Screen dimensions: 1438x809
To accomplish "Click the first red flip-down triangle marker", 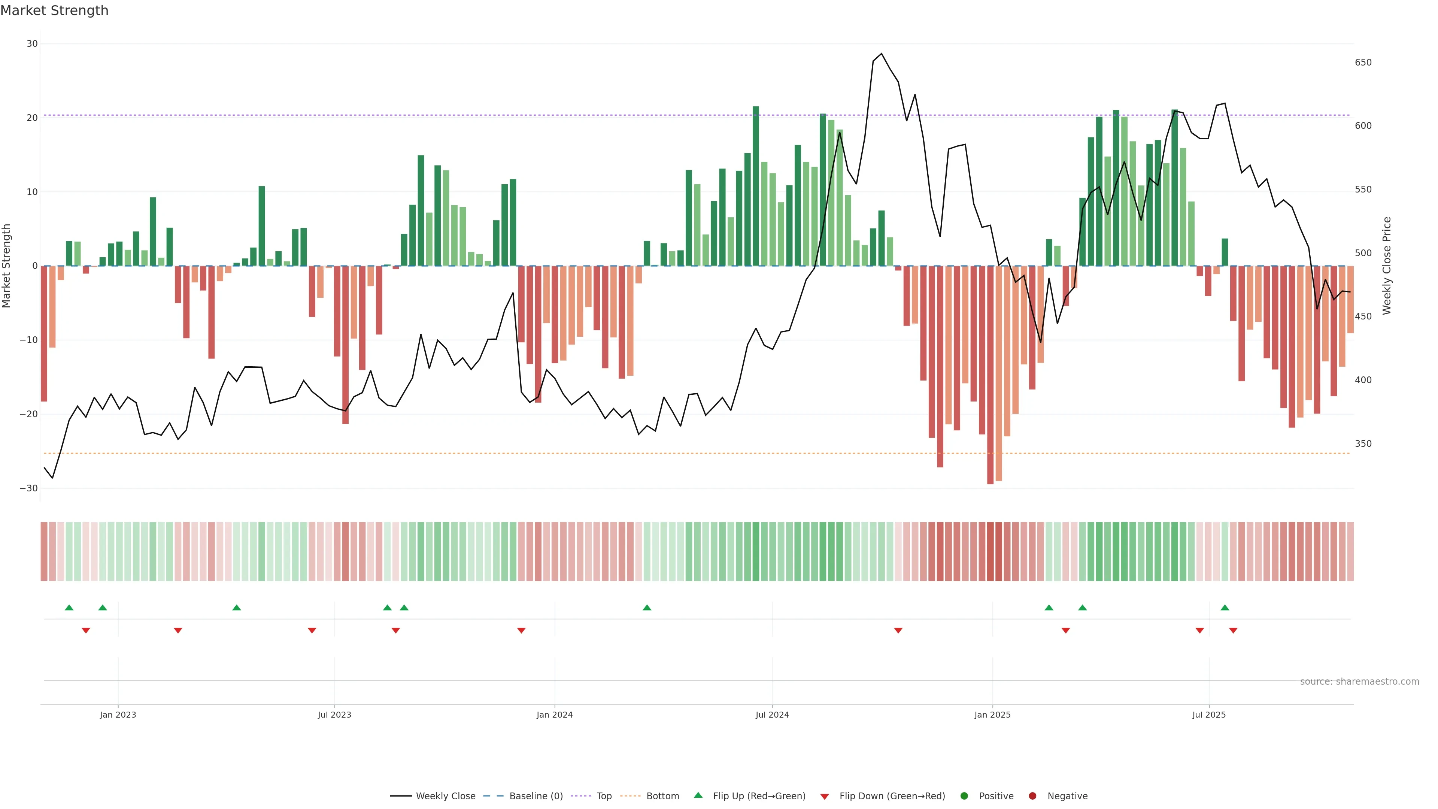I will point(86,630).
